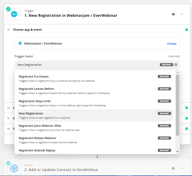Click the scrollbar down arrow in the event list

(177, 152)
